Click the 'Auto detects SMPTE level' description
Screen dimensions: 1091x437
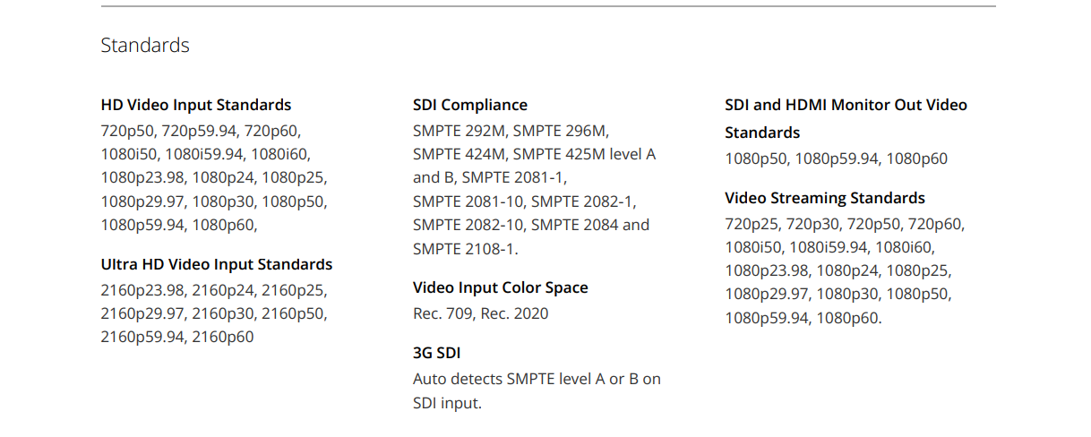point(537,379)
